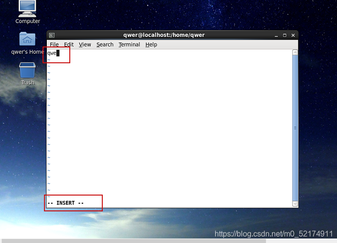Open the Help menu
The height and width of the screenshot is (243, 337).
pos(152,45)
